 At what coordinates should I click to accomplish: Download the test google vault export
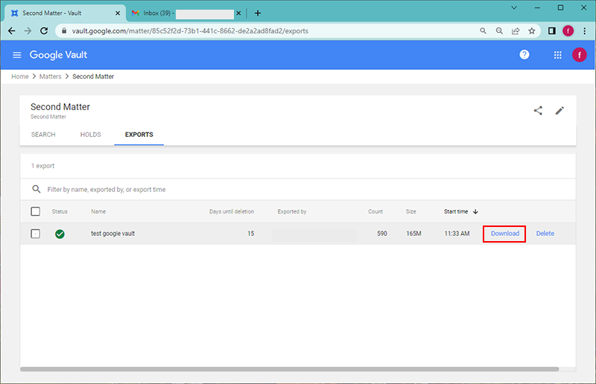pos(505,234)
